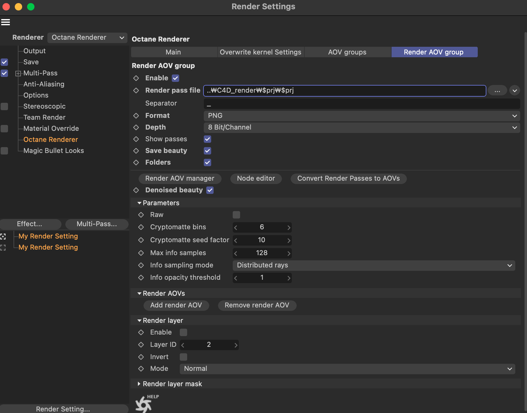Enable the Invert checkbox
The image size is (527, 413).
[x=183, y=357]
